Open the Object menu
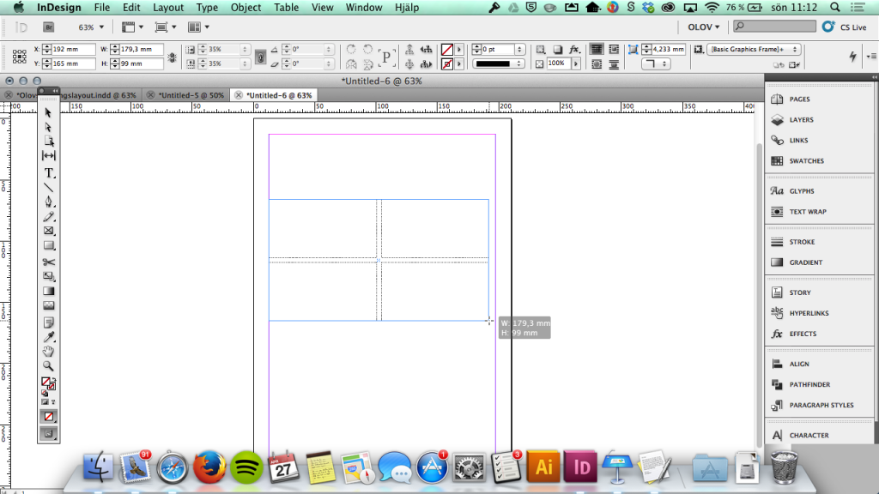 point(246,7)
